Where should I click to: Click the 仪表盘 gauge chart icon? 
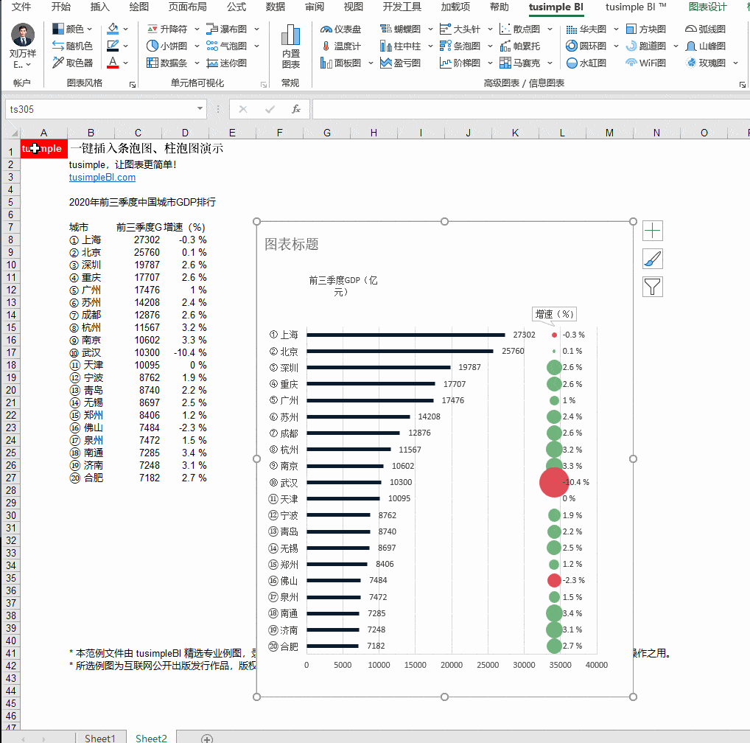pyautogui.click(x=340, y=29)
